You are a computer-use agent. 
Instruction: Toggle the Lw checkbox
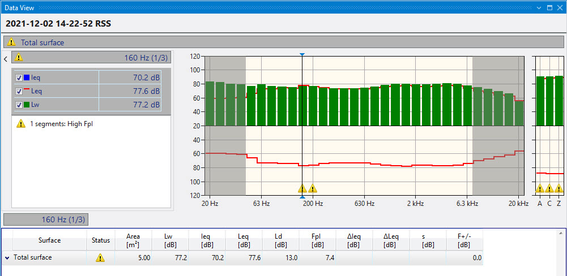pyautogui.click(x=19, y=105)
